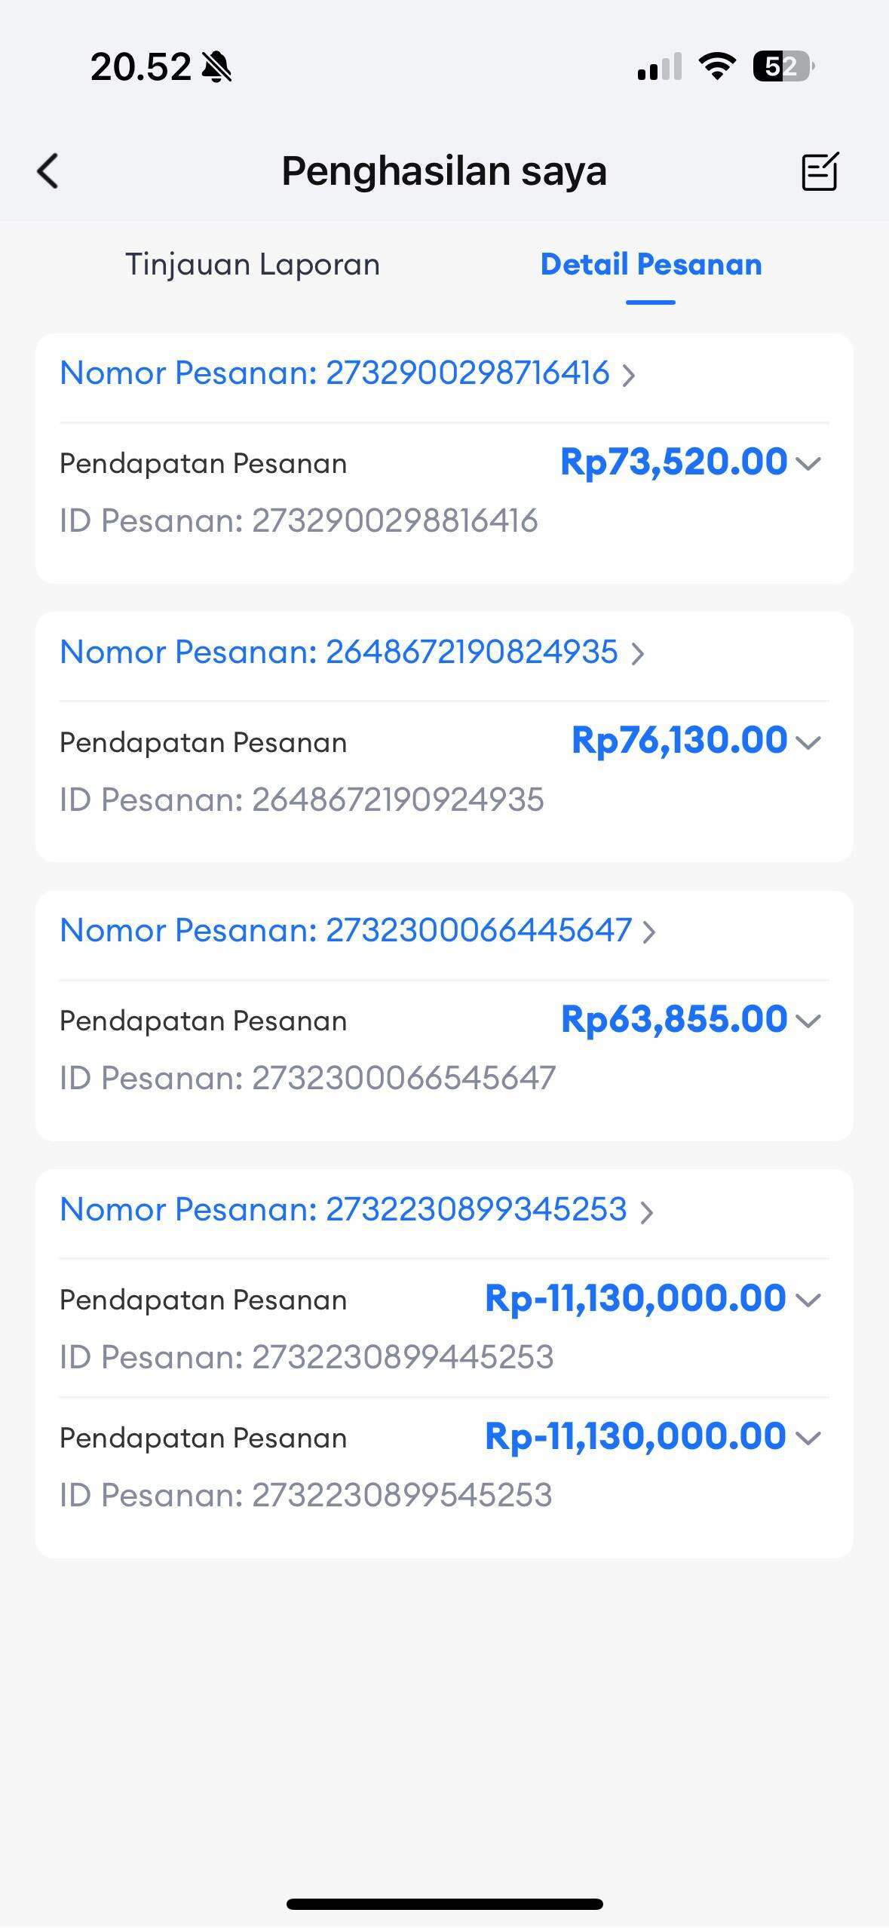Open the edit note icon in header
Image resolution: width=889 pixels, height=1928 pixels.
[820, 171]
